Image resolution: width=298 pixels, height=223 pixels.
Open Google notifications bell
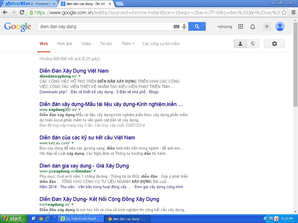pos(253,27)
